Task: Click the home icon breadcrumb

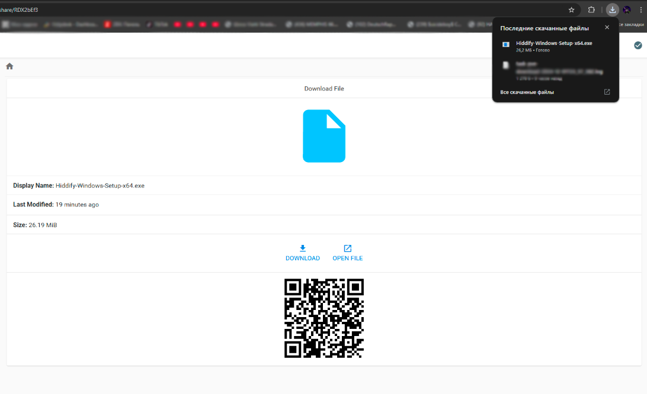Action: click(x=9, y=66)
